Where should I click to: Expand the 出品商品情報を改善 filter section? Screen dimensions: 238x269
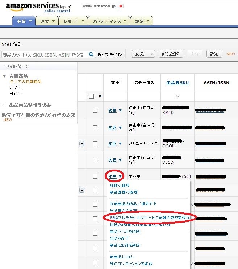[x=4, y=105]
